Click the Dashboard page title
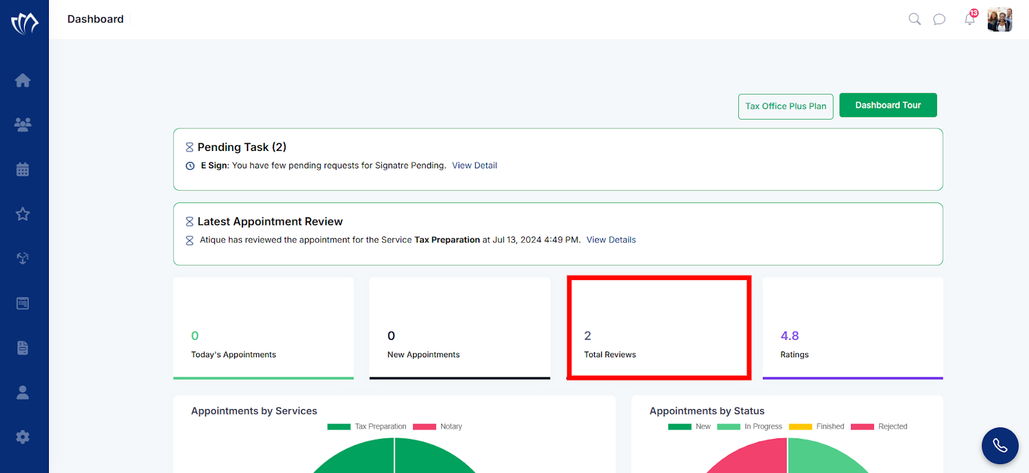1029x473 pixels. click(x=95, y=19)
